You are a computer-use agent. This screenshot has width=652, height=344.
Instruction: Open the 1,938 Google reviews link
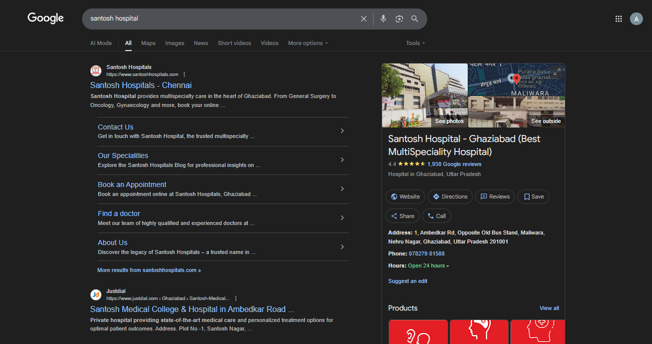[454, 164]
